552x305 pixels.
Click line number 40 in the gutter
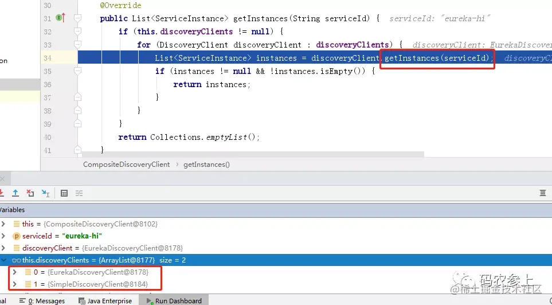(48, 138)
